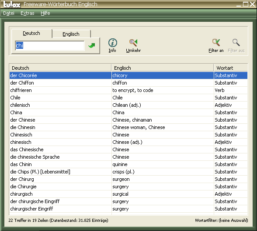
Task: Open the Extras menu
Action: pyautogui.click(x=28, y=13)
